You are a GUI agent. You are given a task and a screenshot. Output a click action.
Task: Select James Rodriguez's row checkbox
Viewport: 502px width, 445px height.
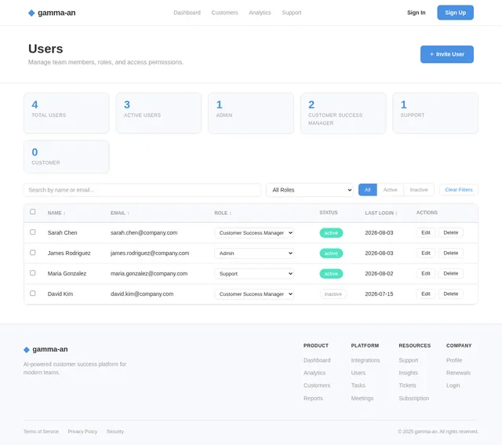33,253
